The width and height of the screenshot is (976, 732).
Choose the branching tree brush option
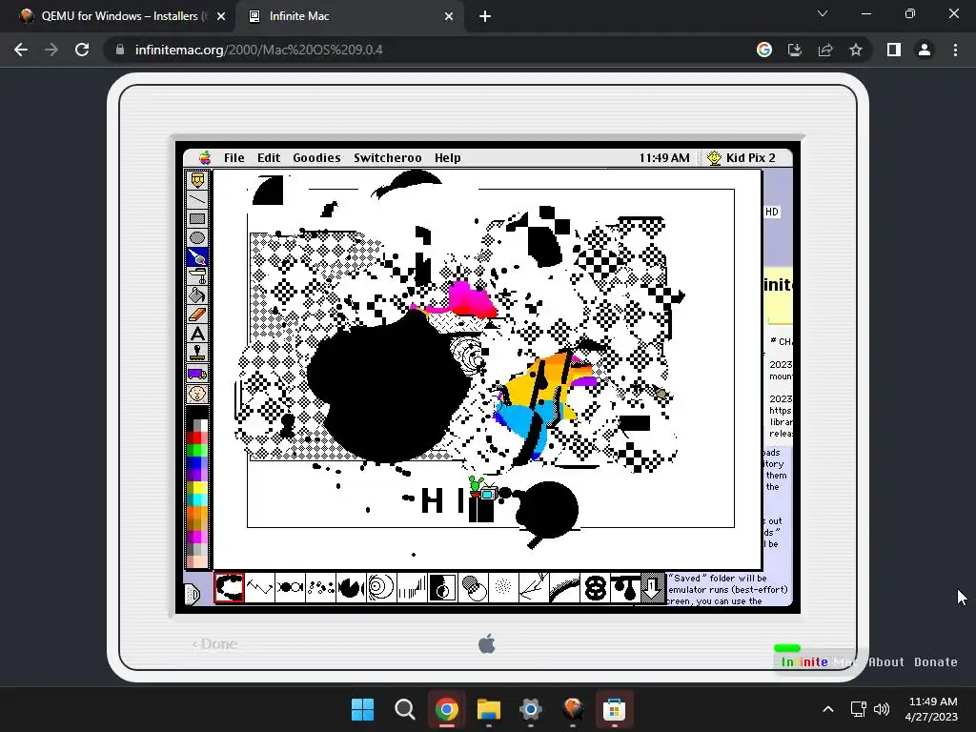534,587
